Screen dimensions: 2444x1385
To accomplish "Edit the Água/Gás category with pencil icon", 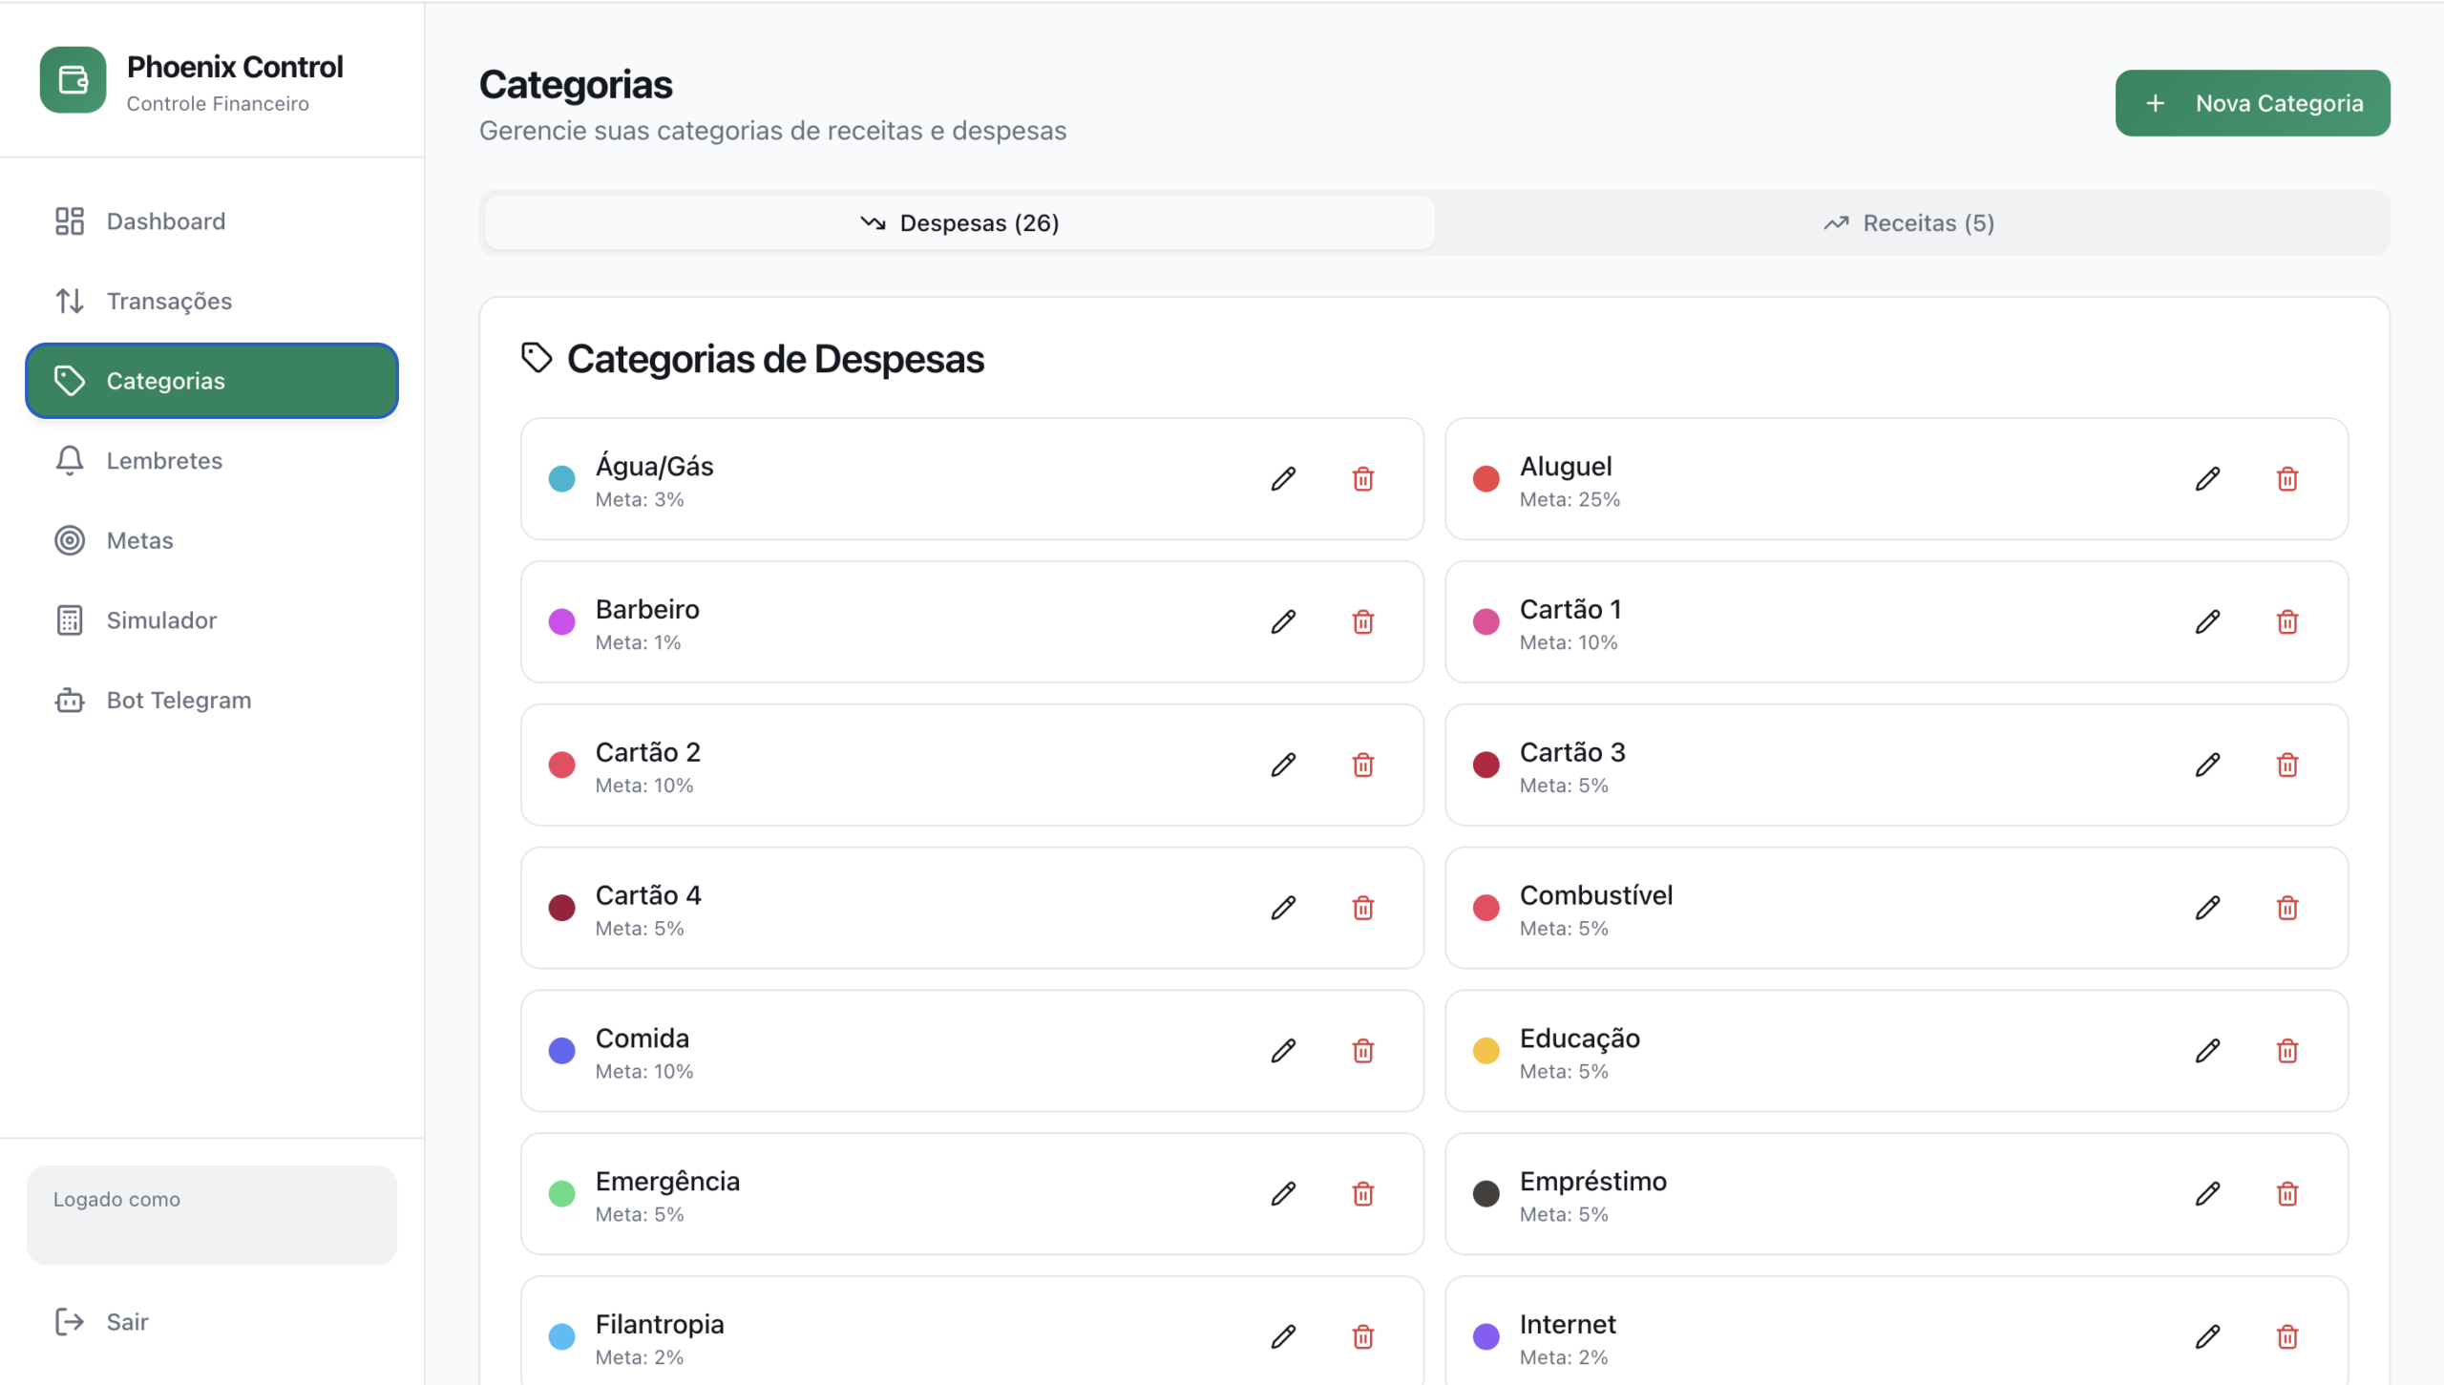I will pyautogui.click(x=1283, y=478).
